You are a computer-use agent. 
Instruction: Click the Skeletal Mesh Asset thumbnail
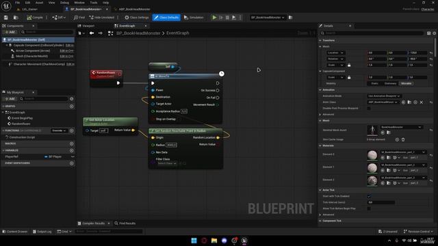372,130
